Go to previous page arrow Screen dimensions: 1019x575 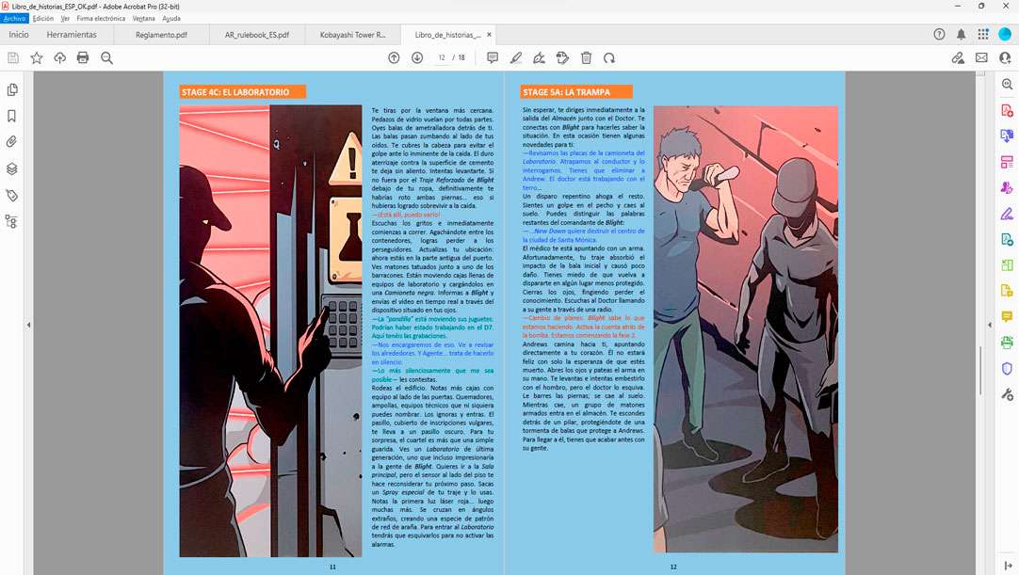[x=394, y=57]
